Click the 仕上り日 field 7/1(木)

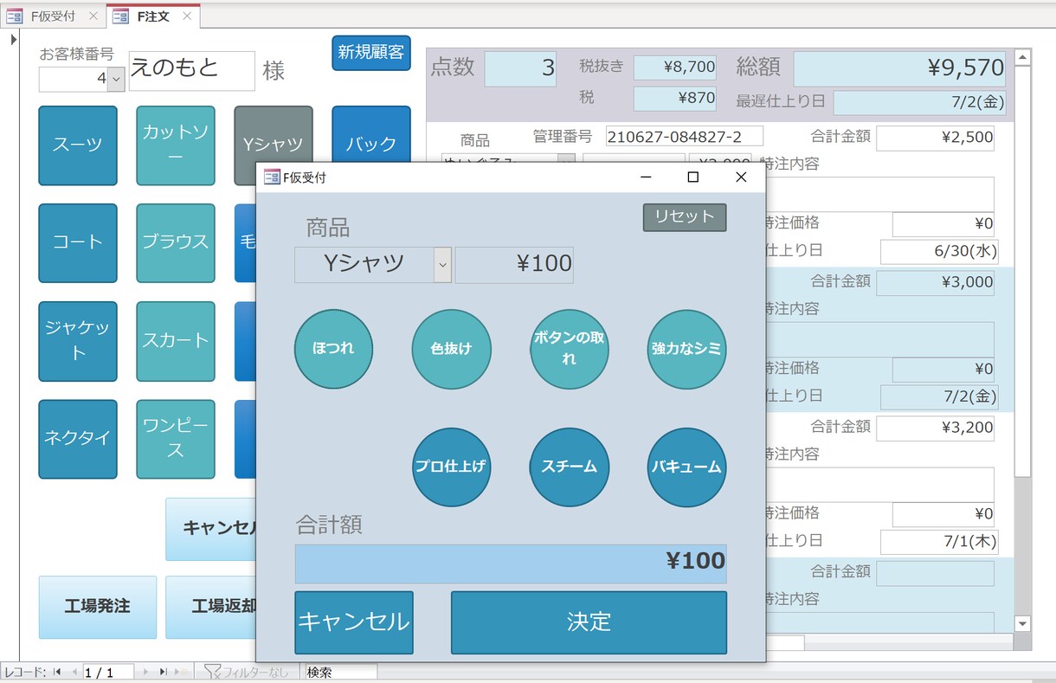939,543
